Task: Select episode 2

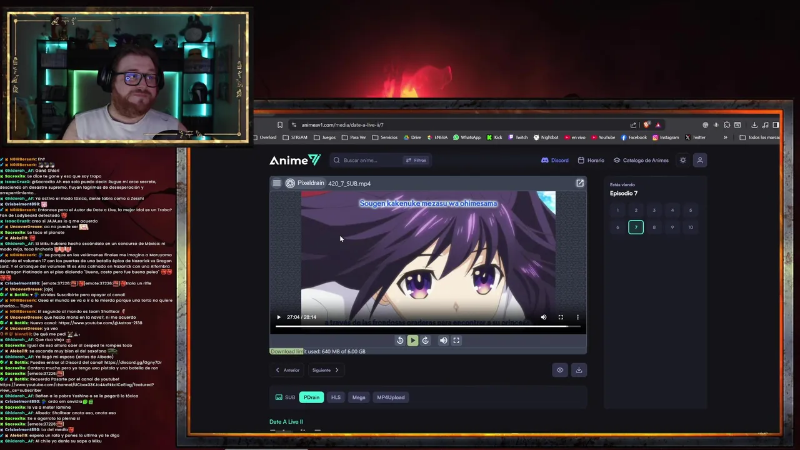Action: [x=636, y=210]
